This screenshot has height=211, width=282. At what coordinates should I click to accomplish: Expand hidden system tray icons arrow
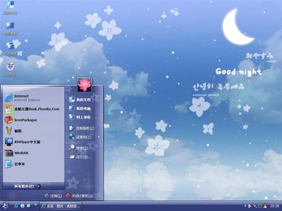coord(245,206)
